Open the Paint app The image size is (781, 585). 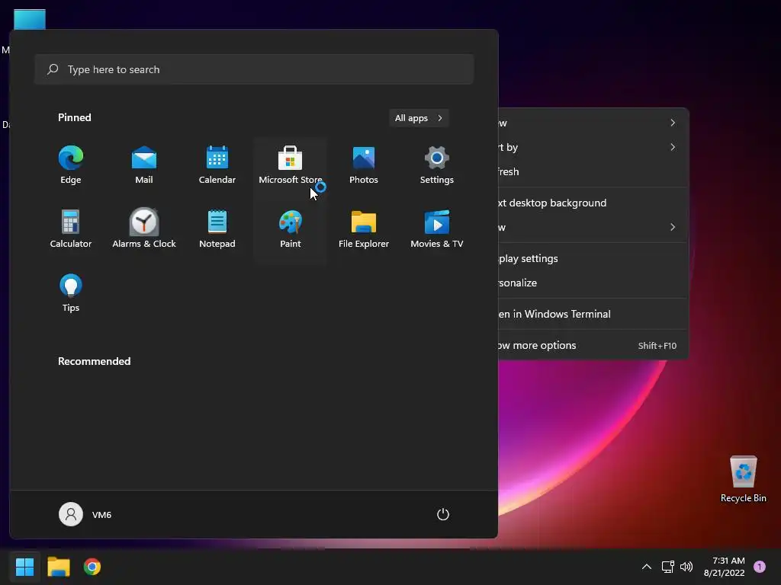[x=291, y=229]
